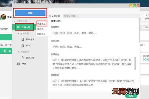Viewport: 149px width, 99px height.
Task: Open 作品信息 in the background window
Action: pos(4,29)
